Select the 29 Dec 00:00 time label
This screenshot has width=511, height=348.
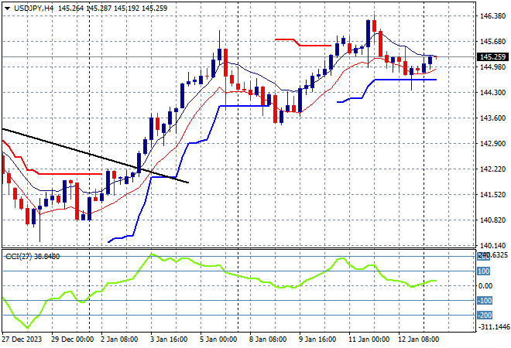click(x=74, y=339)
